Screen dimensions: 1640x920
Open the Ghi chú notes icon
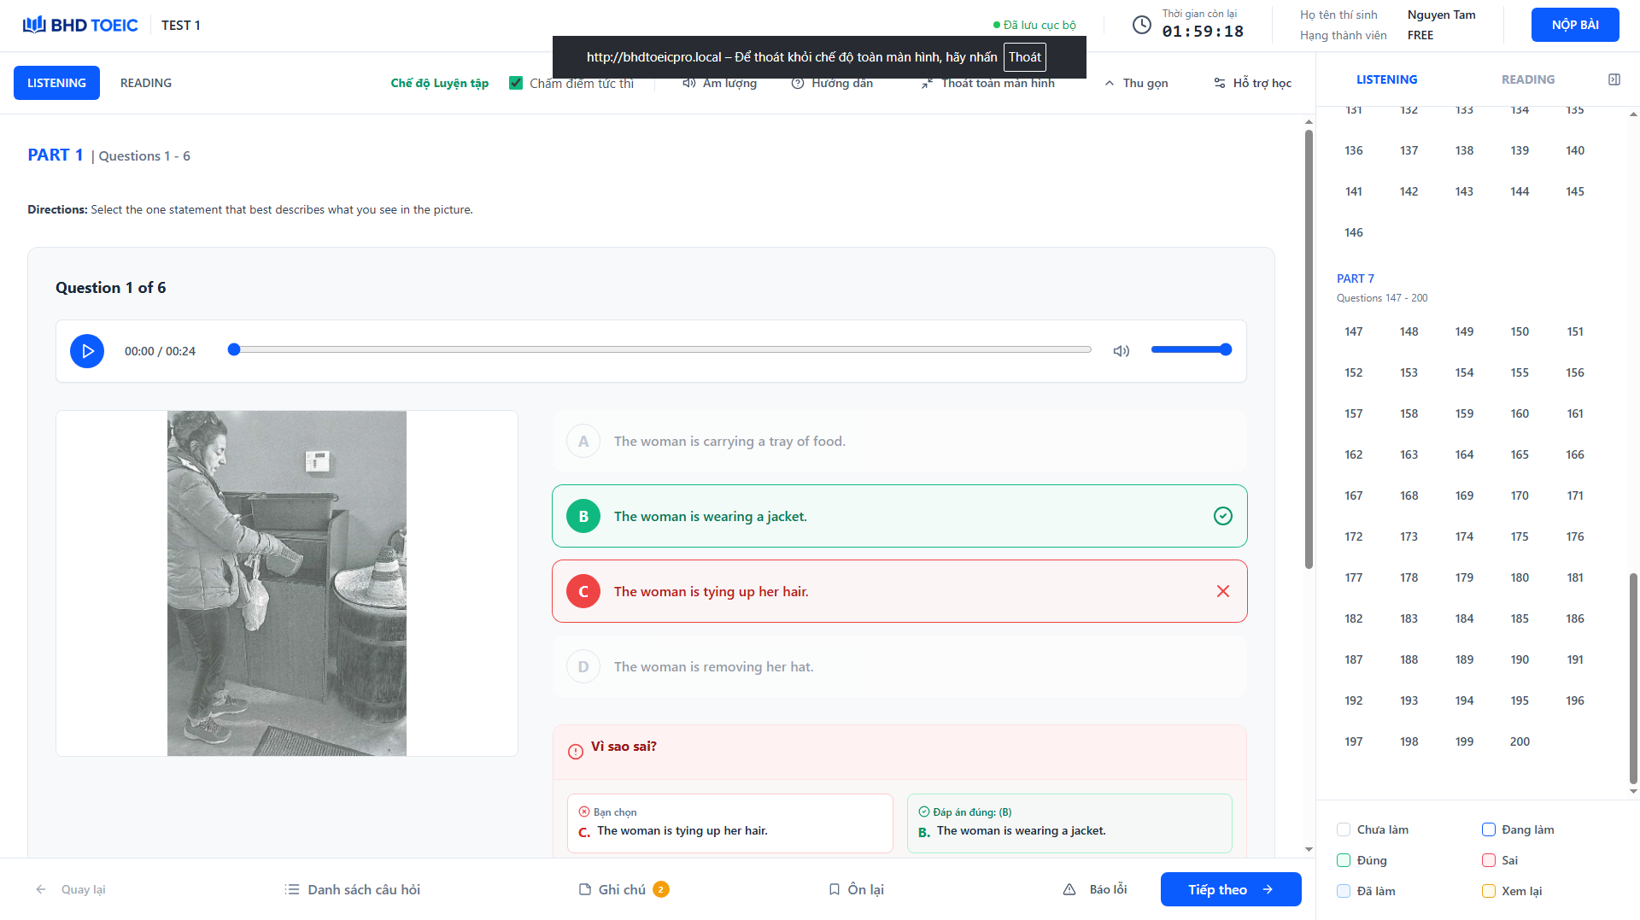click(x=585, y=889)
